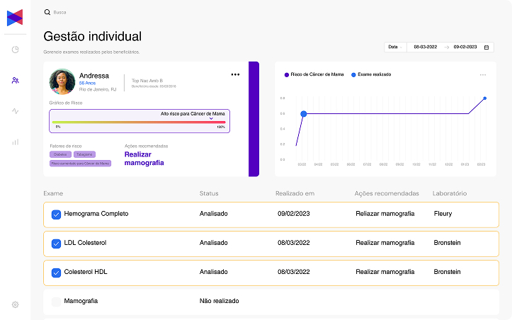
Task: Expand the Data dropdown filter
Action: (x=394, y=47)
